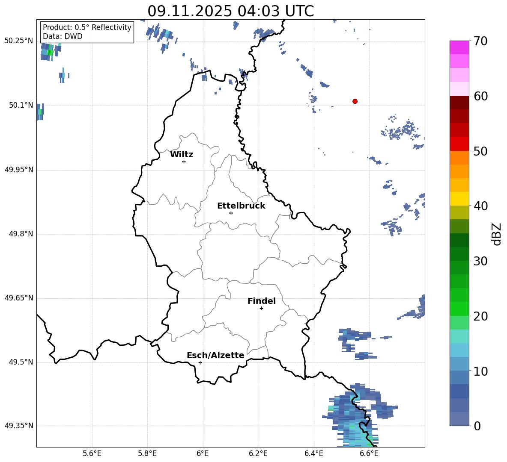Click the 50.1°N latitude label
The width and height of the screenshot is (507, 462).
(x=21, y=106)
